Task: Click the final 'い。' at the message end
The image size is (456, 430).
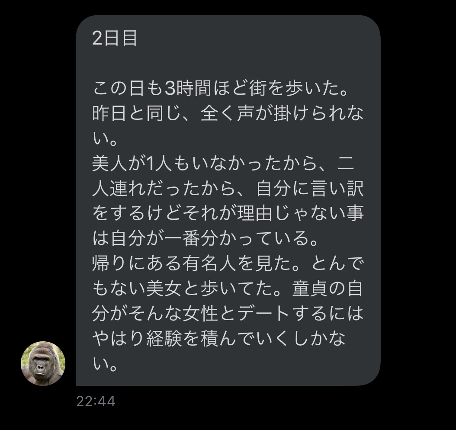Action: click(105, 363)
